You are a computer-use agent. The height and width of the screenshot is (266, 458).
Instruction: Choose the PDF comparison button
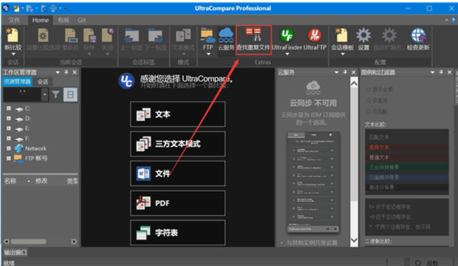177,203
